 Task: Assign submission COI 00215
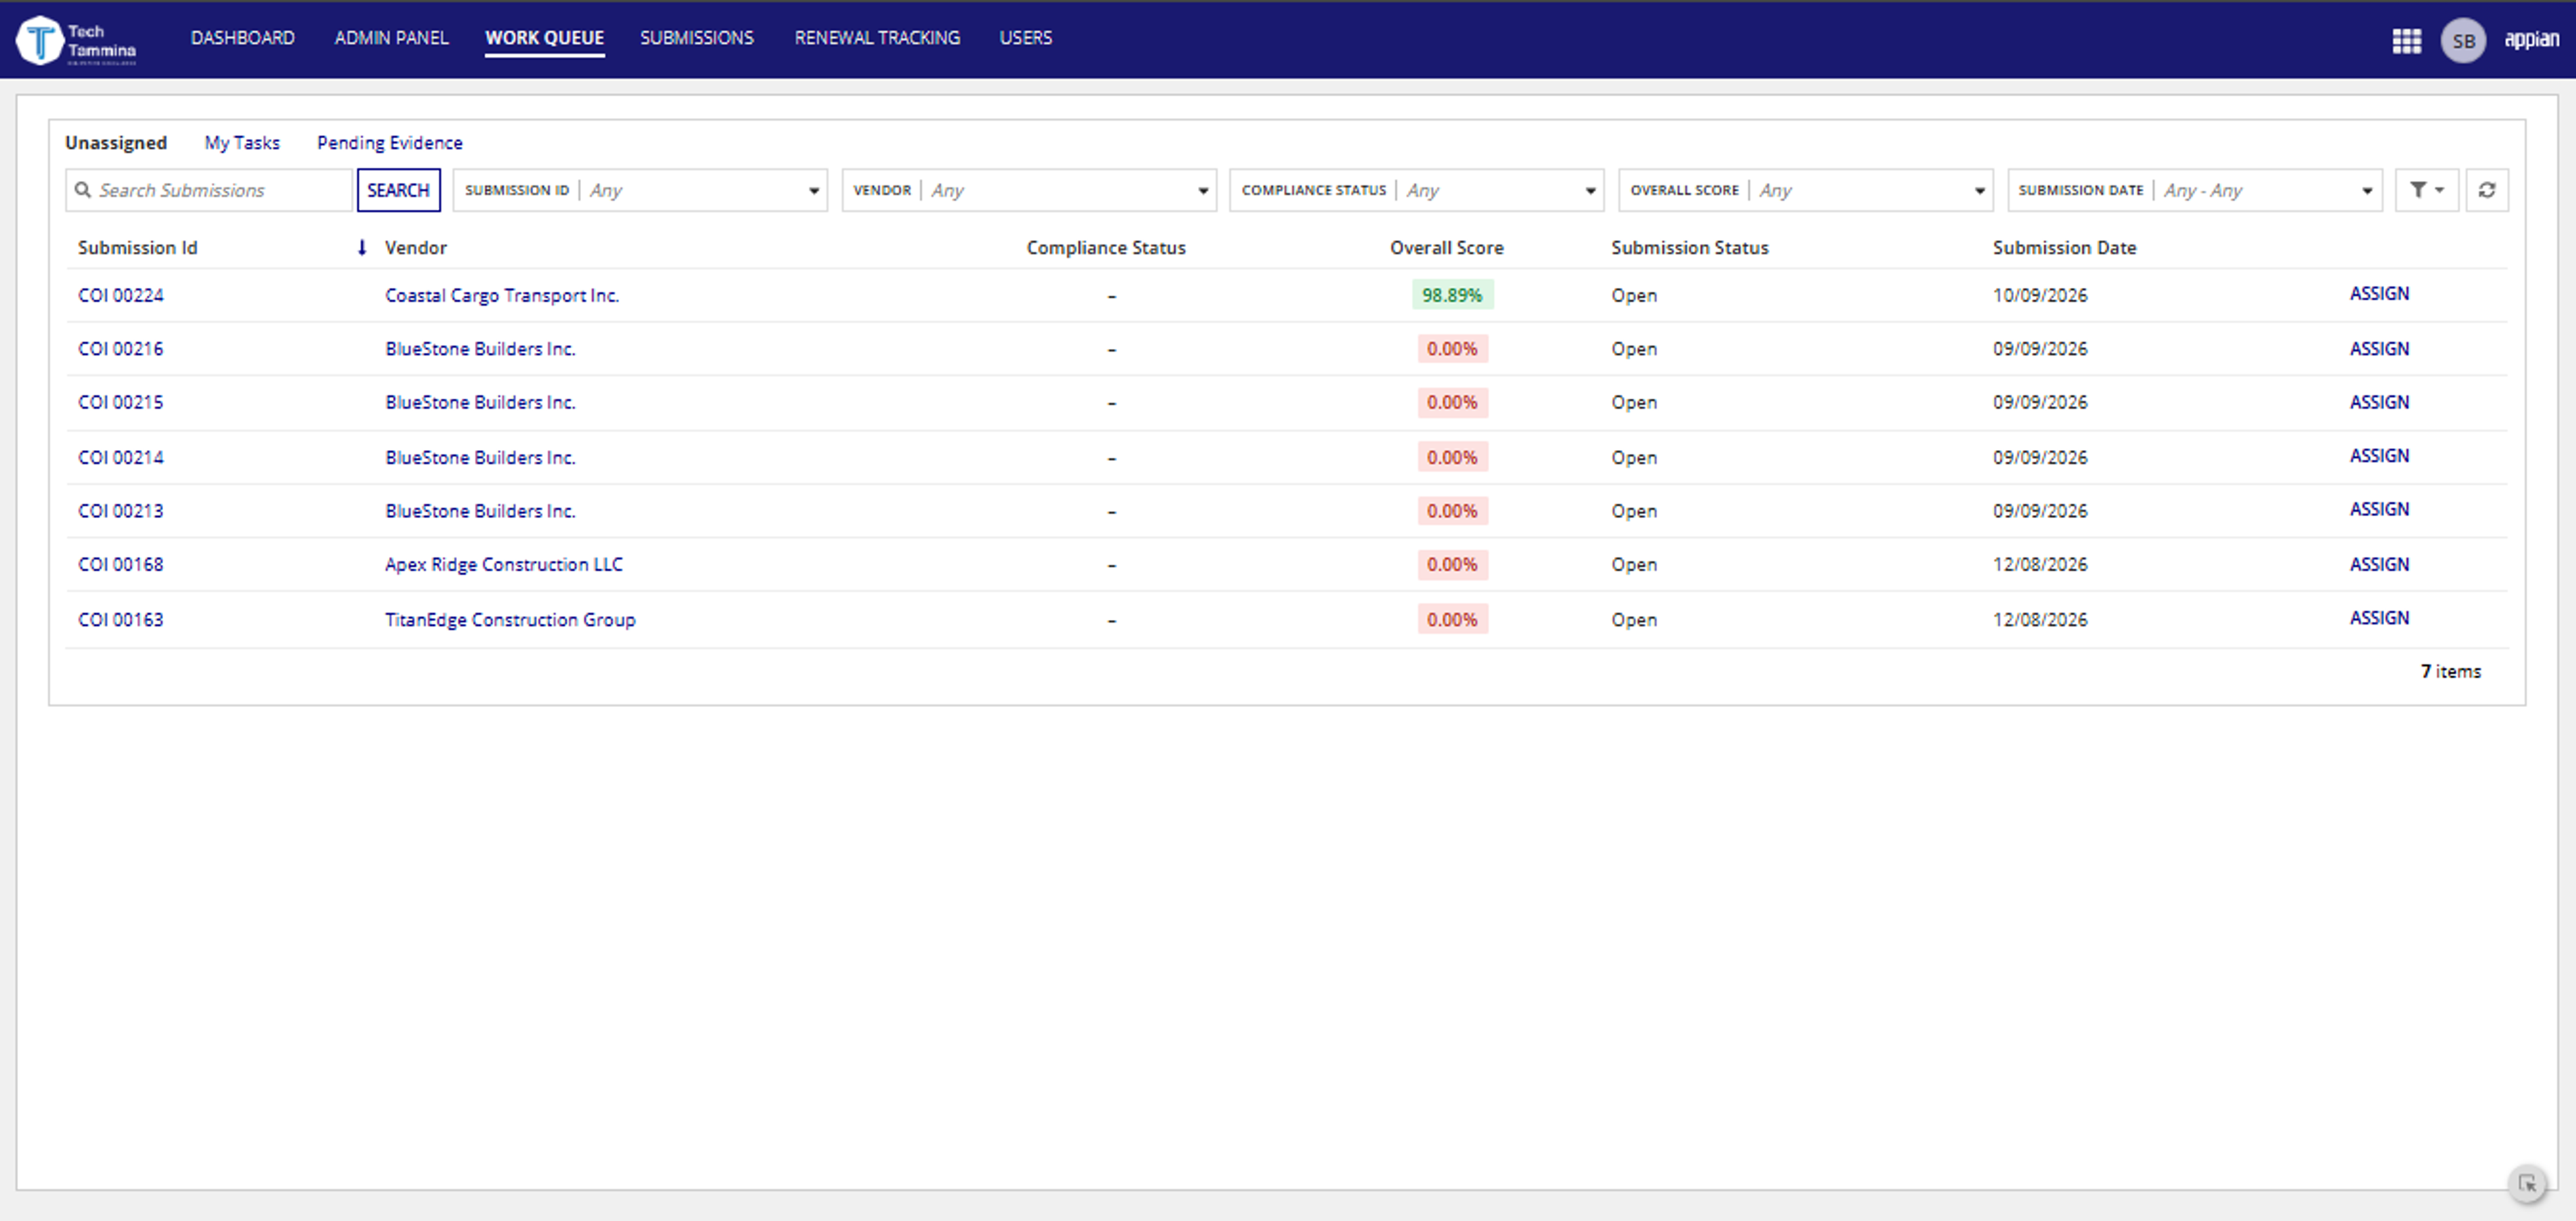pos(2379,402)
